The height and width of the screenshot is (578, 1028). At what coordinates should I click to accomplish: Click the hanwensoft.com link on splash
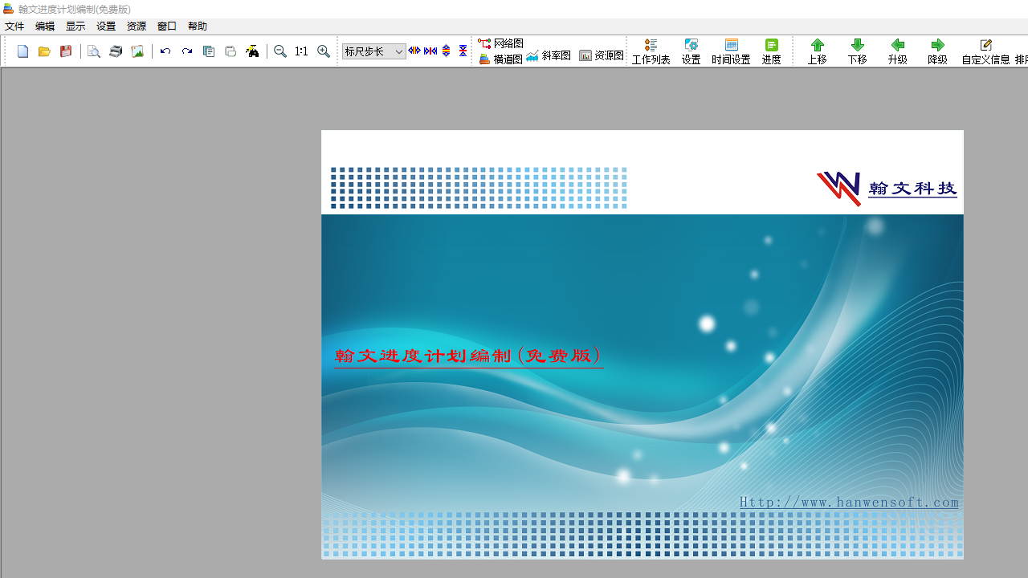[x=849, y=503]
